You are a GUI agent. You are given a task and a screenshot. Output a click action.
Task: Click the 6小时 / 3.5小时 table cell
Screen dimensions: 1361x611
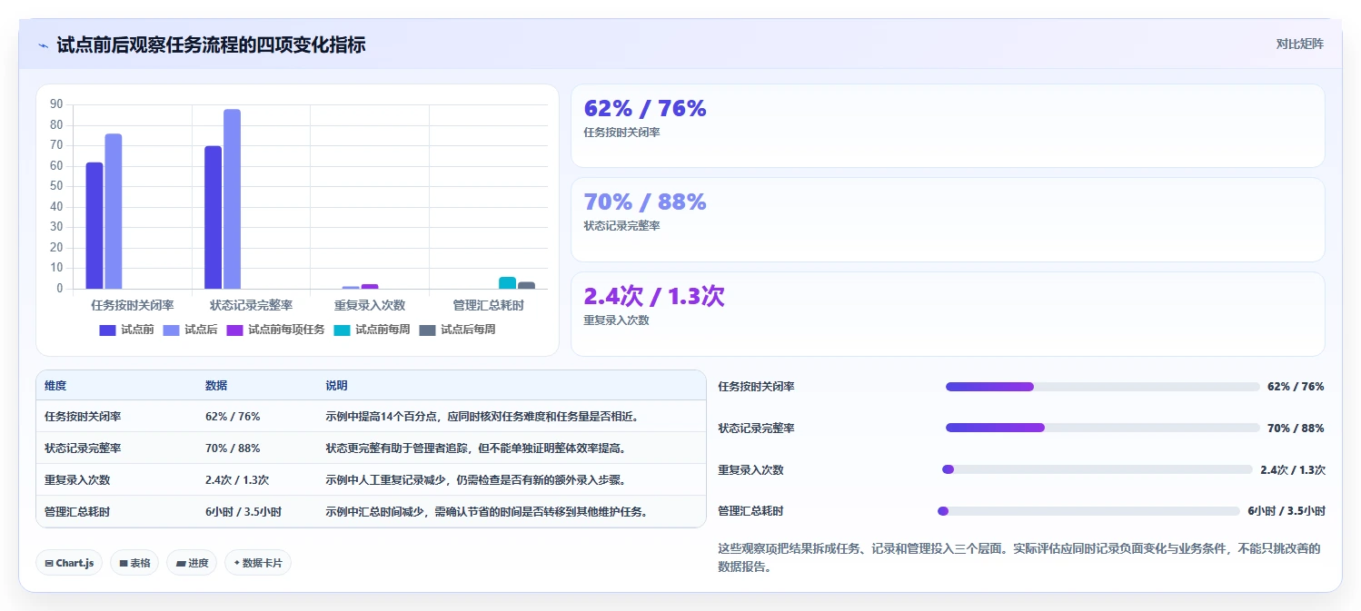pos(243,512)
